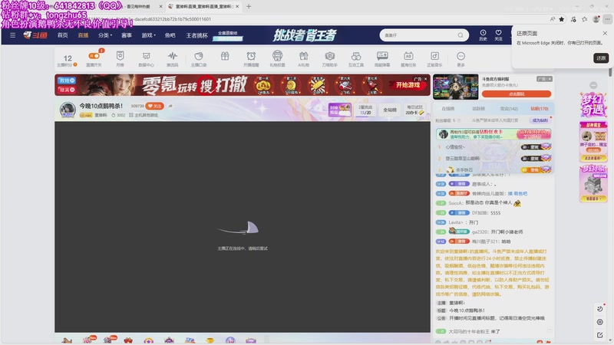This screenshot has height=345, width=614.
Task: Switch to 贵宾(142) tab
Action: (x=509, y=108)
